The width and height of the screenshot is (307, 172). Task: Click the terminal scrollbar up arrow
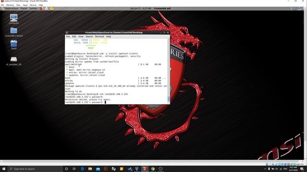168,40
